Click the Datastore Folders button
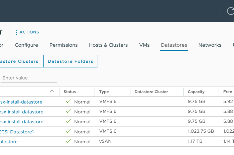The width and height of the screenshot is (234, 155). click(x=71, y=61)
